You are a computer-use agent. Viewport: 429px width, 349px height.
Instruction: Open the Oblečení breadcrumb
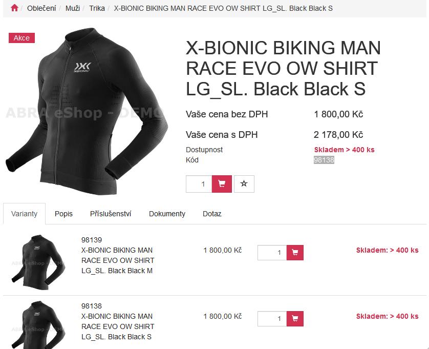pos(41,8)
